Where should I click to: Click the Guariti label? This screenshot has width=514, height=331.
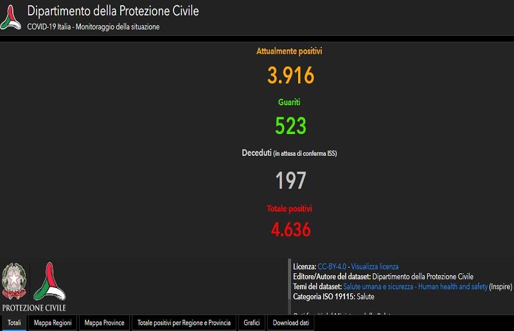click(289, 102)
